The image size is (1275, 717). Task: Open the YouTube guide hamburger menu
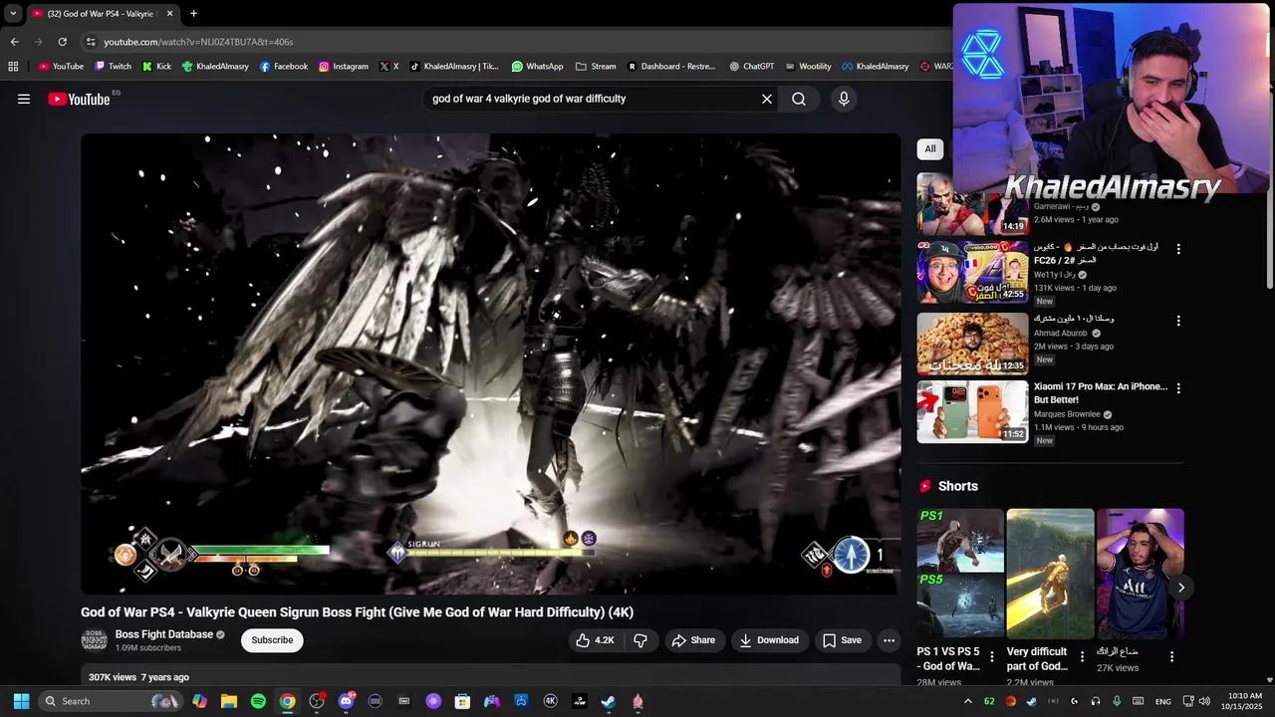pos(24,99)
